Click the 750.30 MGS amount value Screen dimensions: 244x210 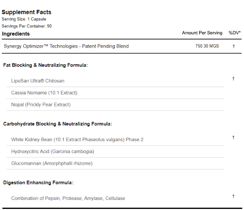point(207,46)
